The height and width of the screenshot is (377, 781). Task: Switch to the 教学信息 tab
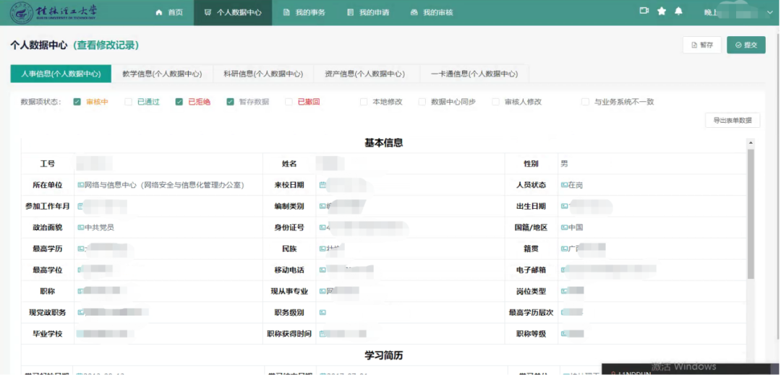162,74
